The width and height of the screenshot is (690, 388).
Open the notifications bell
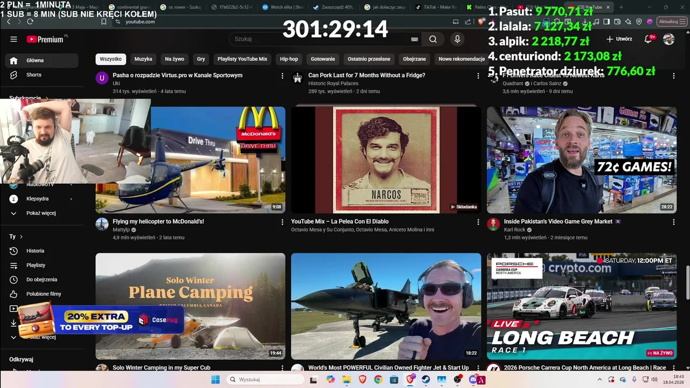click(x=649, y=39)
